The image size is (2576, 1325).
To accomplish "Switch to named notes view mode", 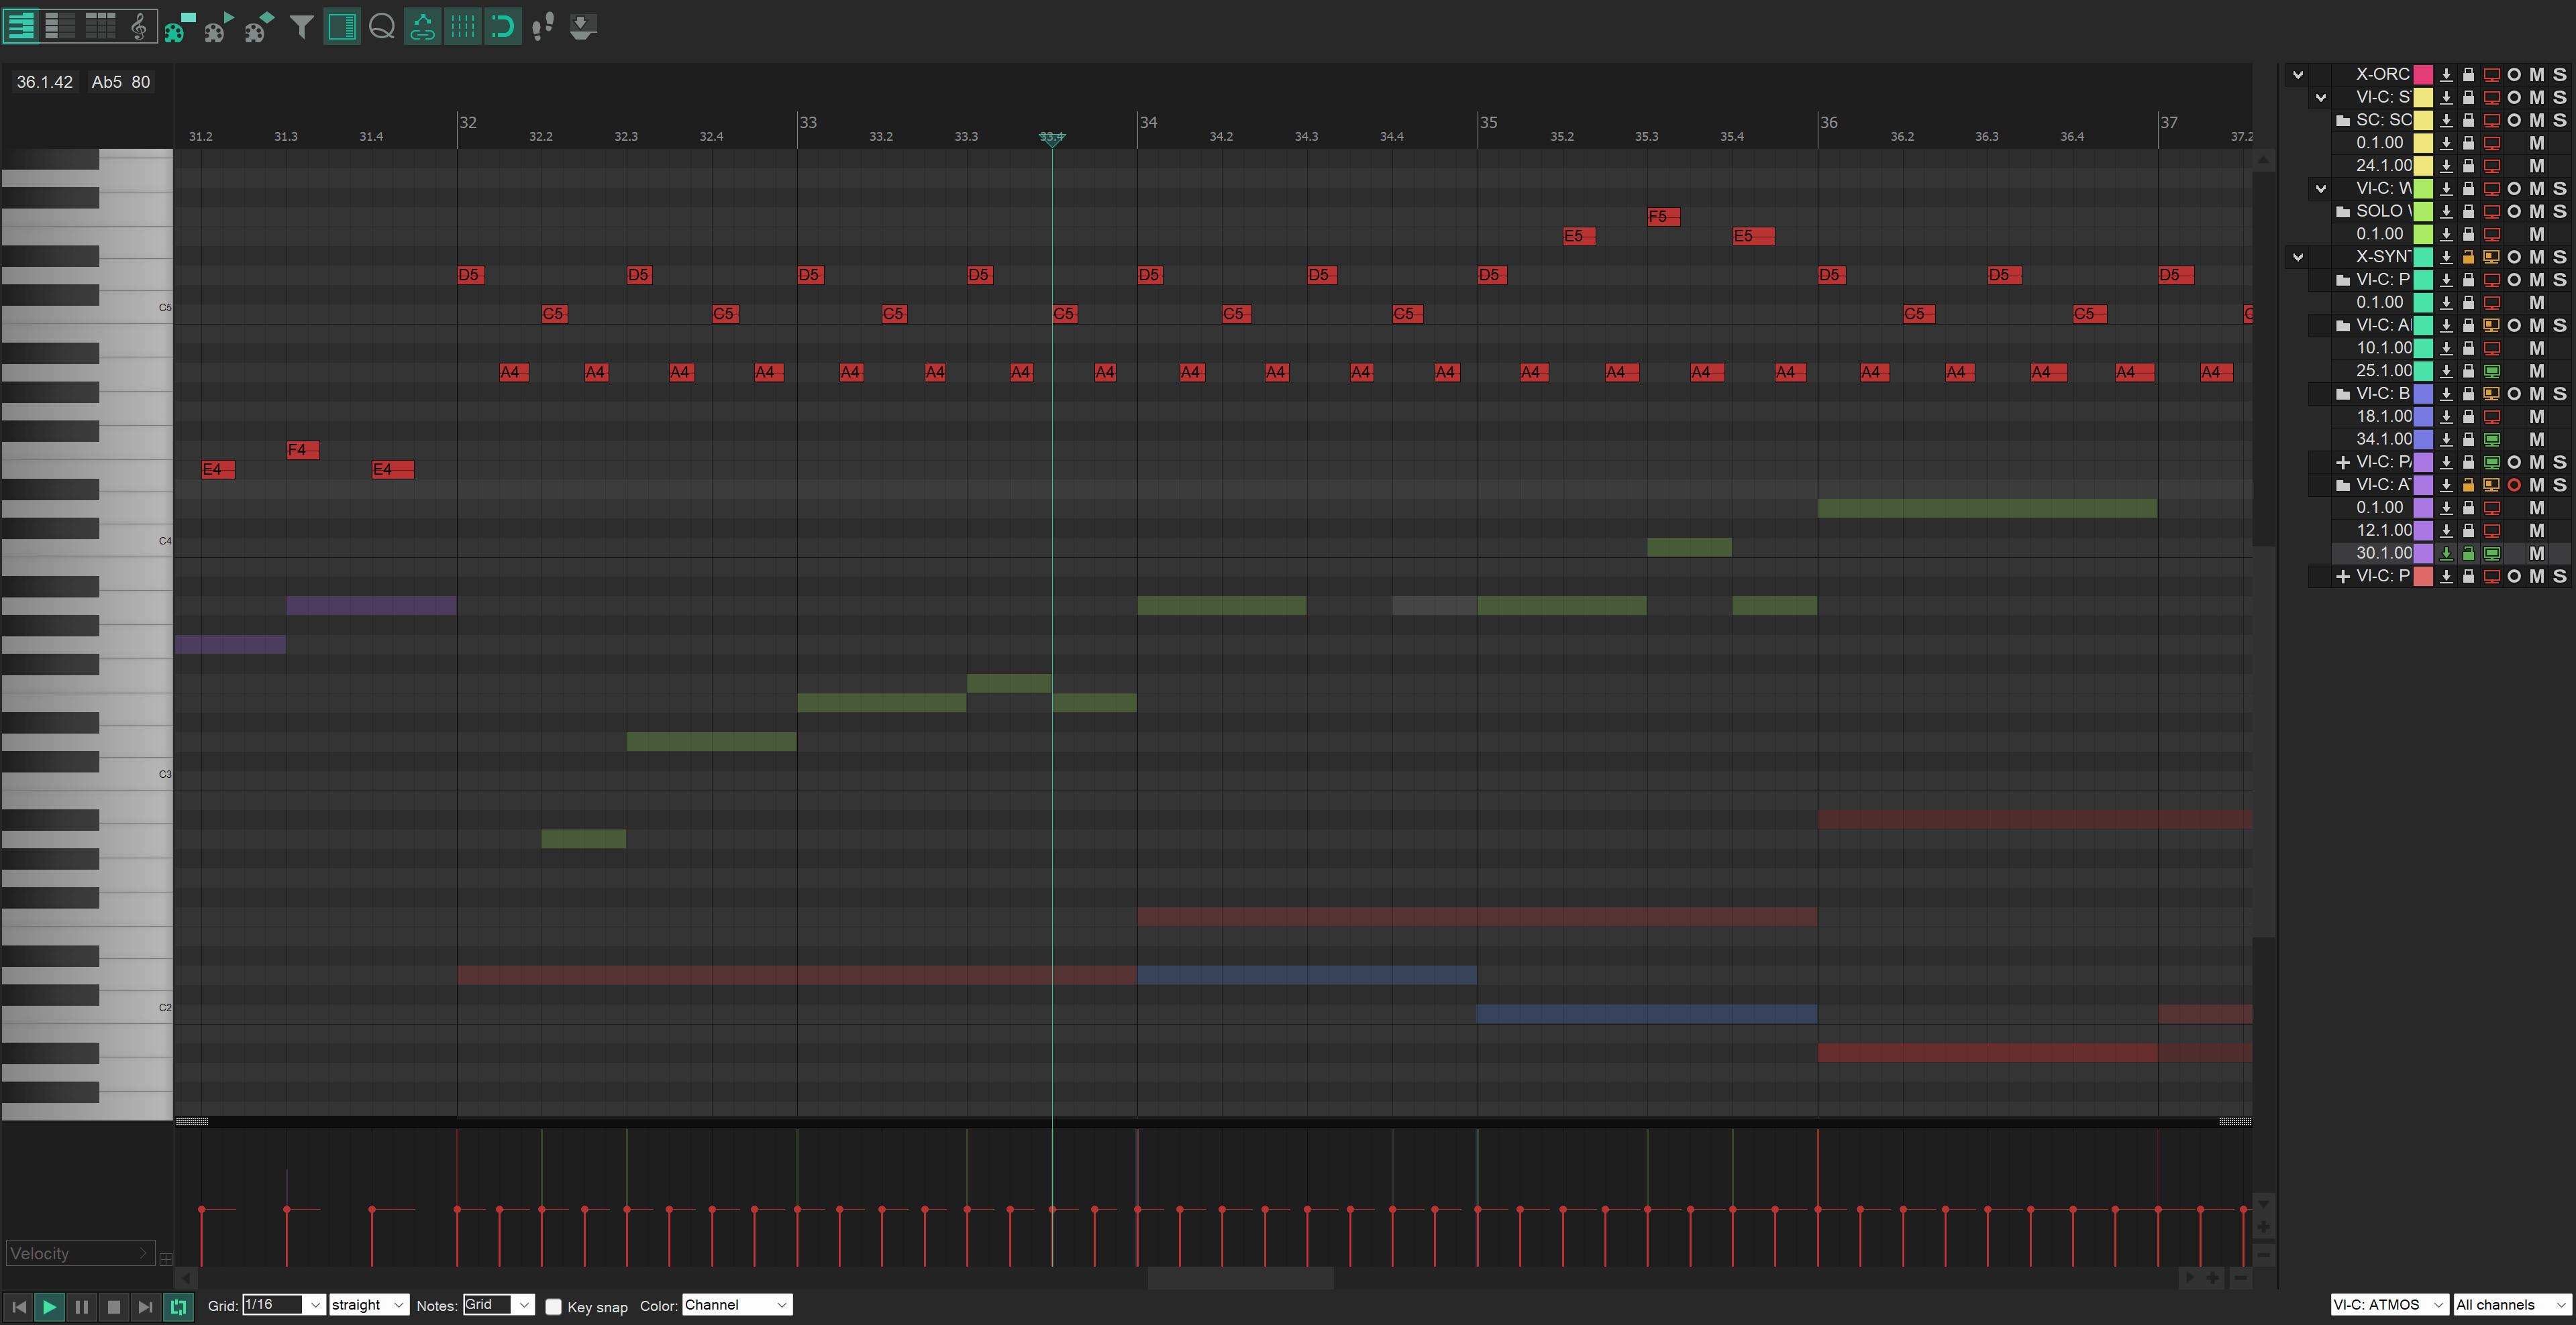I will click(x=60, y=26).
